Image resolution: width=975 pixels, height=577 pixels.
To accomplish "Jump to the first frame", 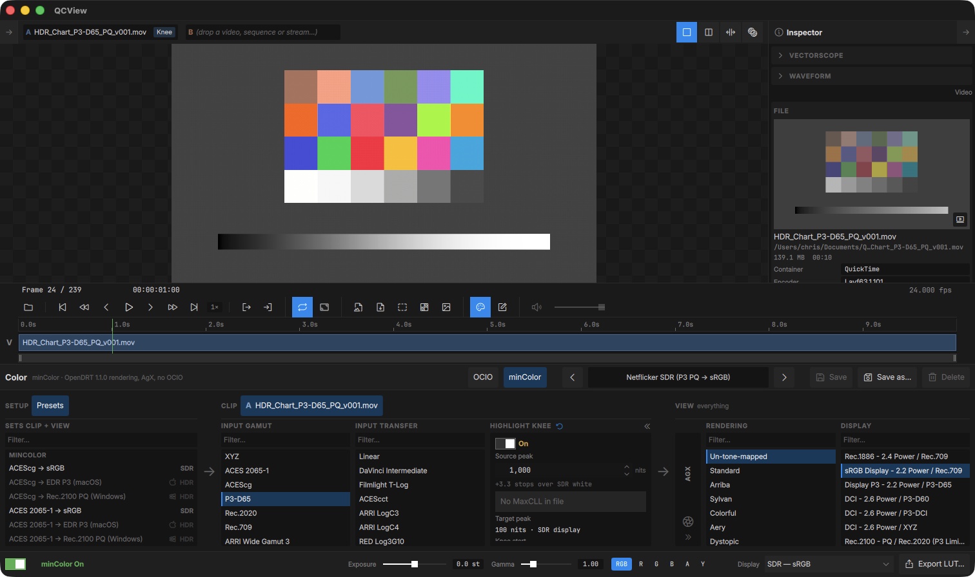I will point(63,307).
